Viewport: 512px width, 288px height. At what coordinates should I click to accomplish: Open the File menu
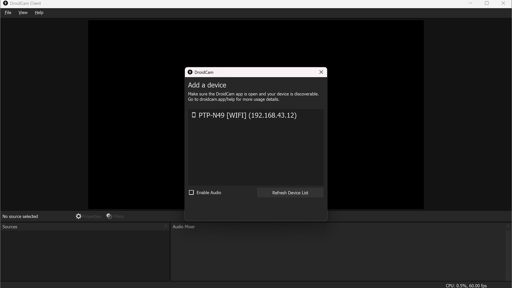[8, 13]
